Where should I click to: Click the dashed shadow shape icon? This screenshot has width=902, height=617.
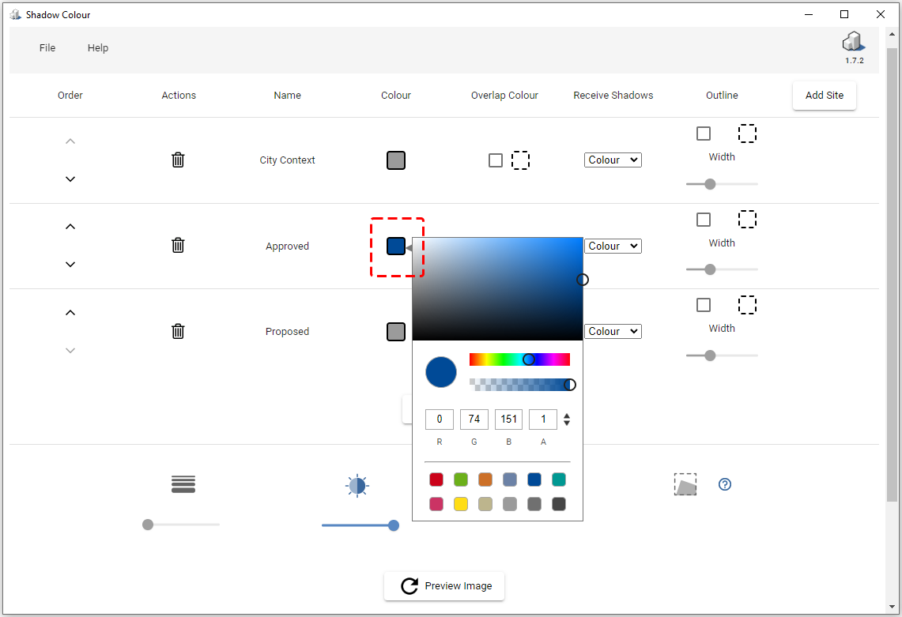[685, 484]
